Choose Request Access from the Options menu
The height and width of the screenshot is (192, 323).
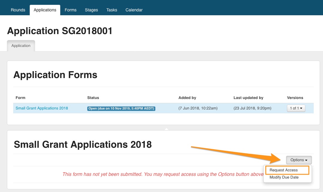pos(284,170)
